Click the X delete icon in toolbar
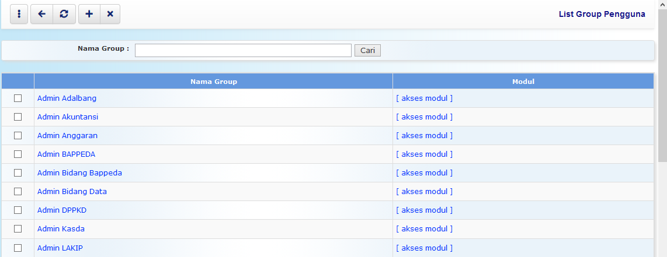Viewport: 667px width, 257px height. pyautogui.click(x=110, y=15)
